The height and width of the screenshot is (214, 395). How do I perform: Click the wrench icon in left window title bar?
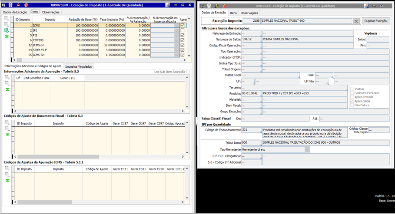point(18,5)
